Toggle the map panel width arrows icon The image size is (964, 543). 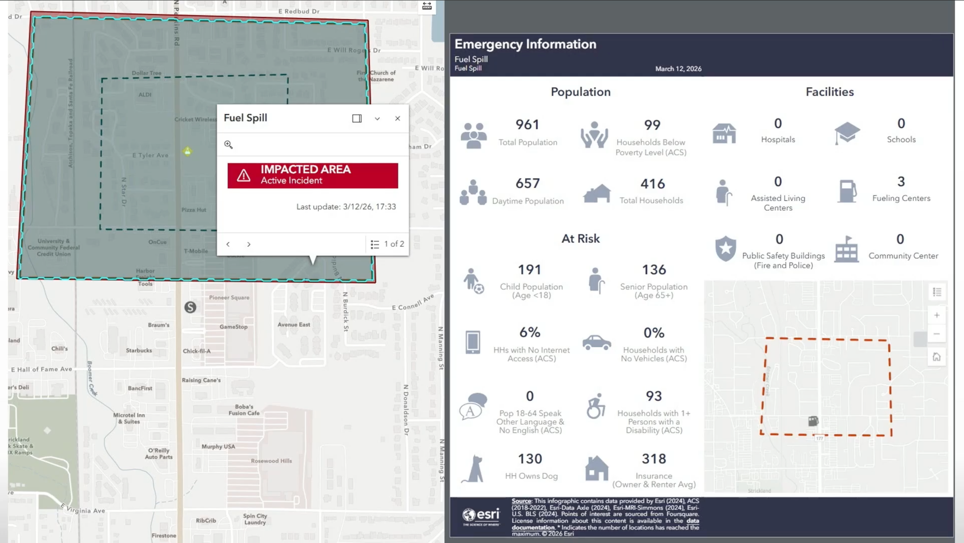[x=427, y=6]
